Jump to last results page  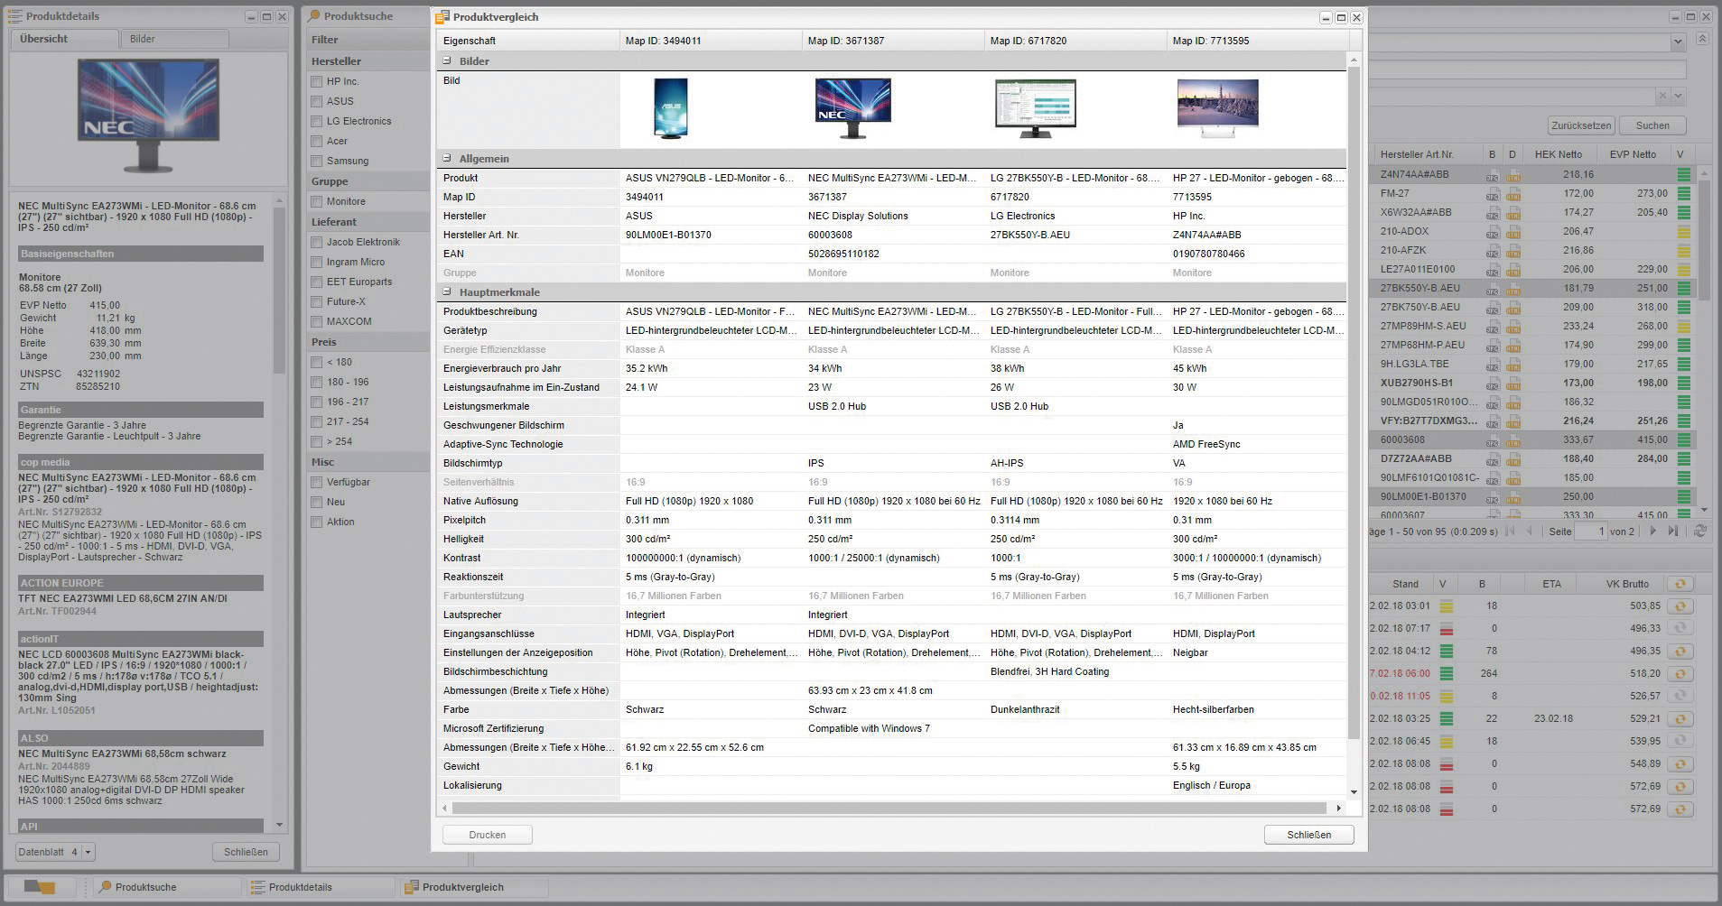tap(1673, 532)
